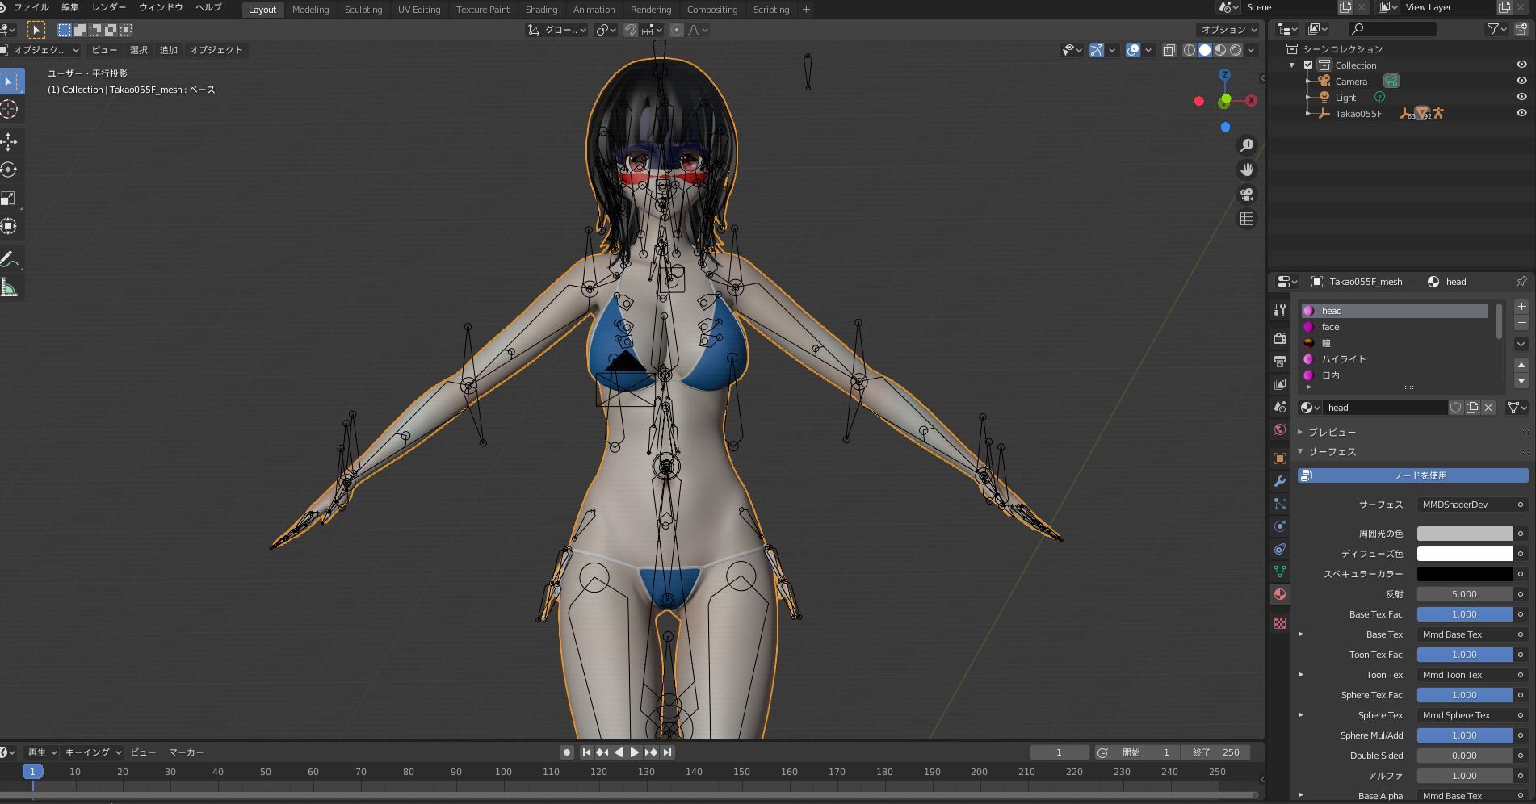
Task: Open the レンダー menu
Action: (108, 7)
